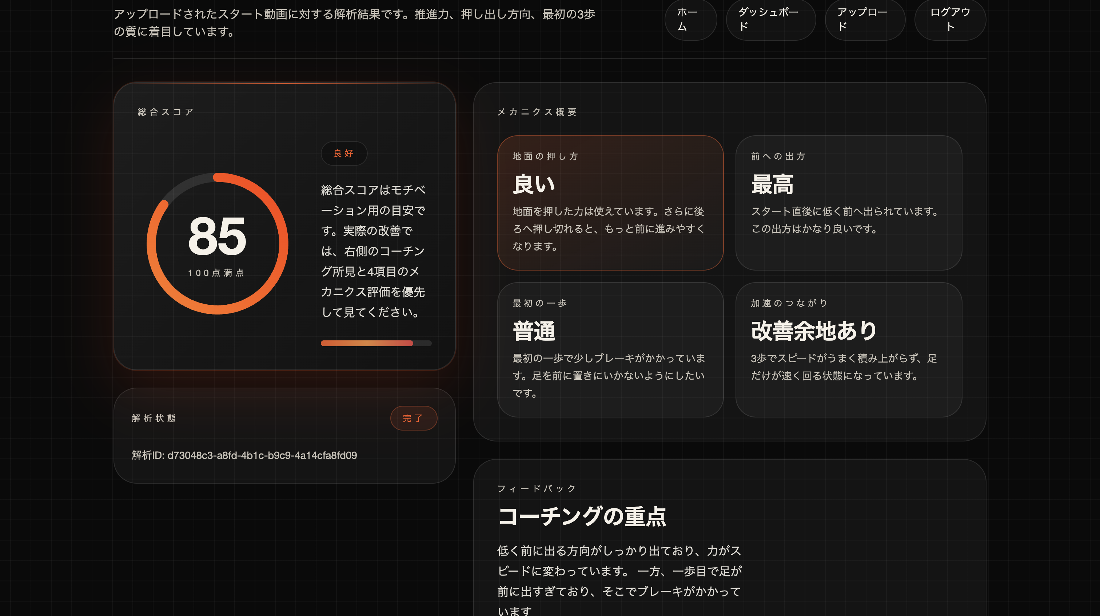This screenshot has width=1100, height=616.
Task: Open the アップロード page
Action: pyautogui.click(x=865, y=20)
